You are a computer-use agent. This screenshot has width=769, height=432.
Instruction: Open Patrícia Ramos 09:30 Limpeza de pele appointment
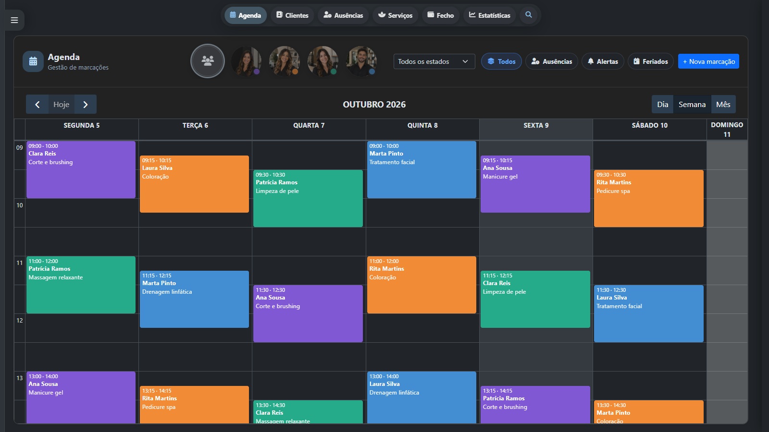tap(308, 198)
